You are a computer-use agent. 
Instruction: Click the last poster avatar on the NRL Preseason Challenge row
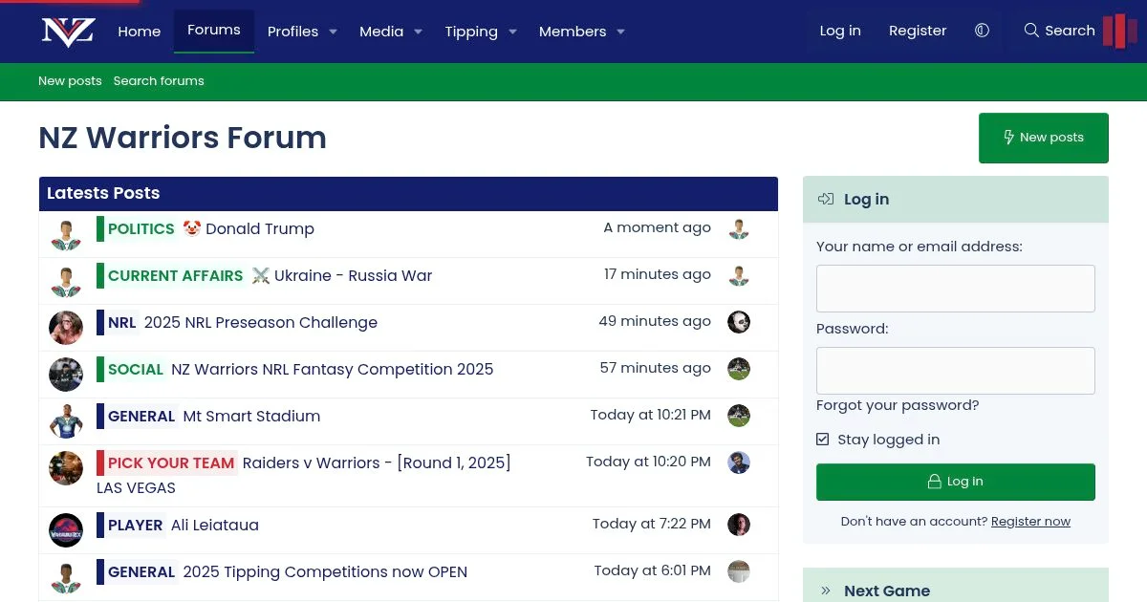coord(738,322)
